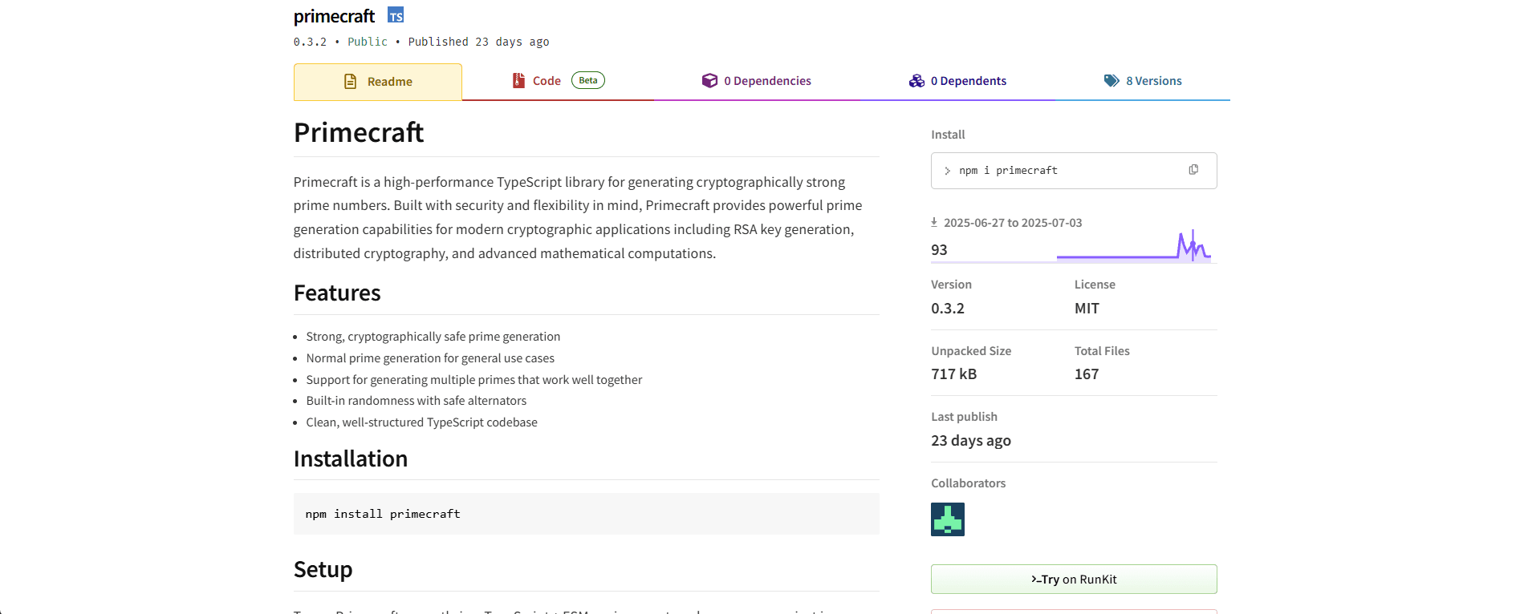
Task: Click the Collaborators label
Action: pyautogui.click(x=969, y=483)
